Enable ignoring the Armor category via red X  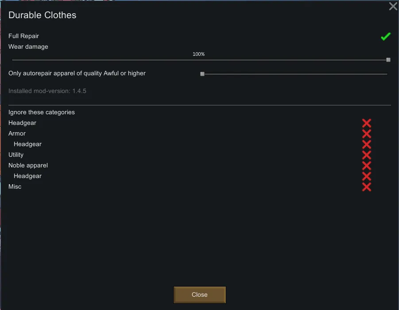coord(366,134)
